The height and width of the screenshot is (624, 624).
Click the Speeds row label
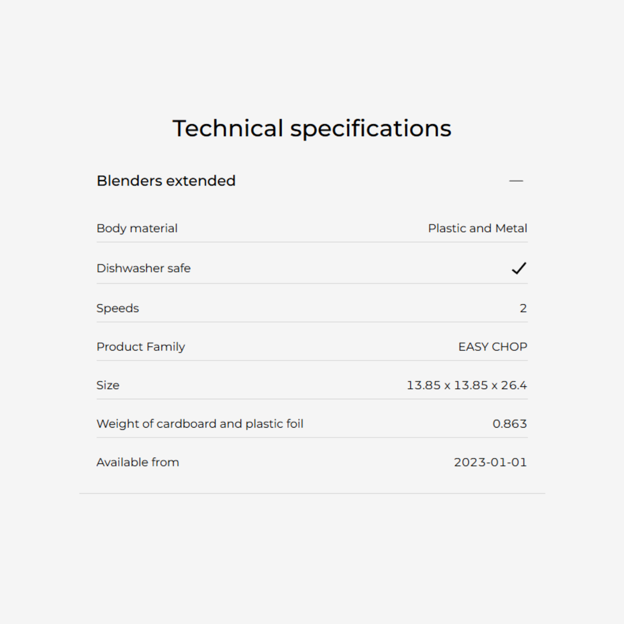pyautogui.click(x=118, y=308)
